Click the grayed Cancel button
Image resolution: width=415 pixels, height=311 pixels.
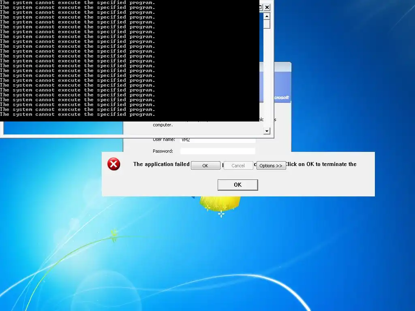[x=238, y=166]
